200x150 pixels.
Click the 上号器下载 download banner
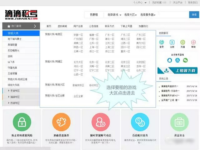tap(177, 70)
